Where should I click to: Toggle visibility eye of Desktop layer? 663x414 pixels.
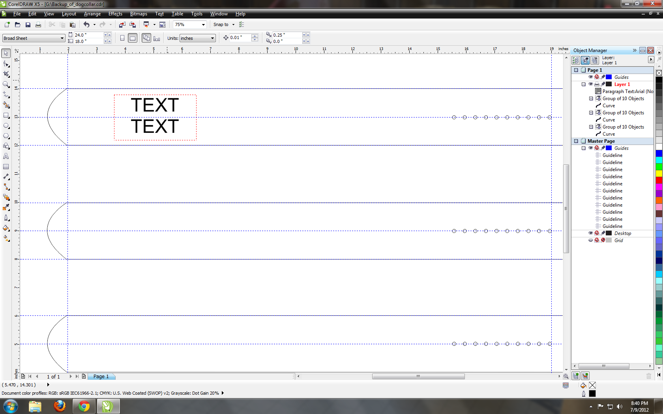click(x=590, y=233)
